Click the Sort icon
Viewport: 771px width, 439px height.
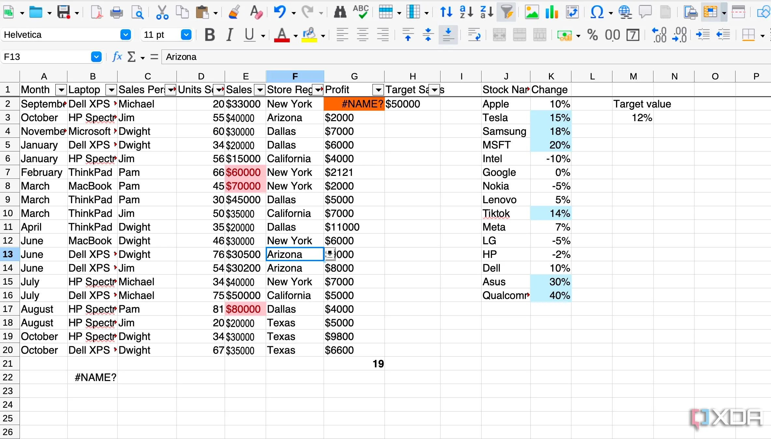pos(446,12)
